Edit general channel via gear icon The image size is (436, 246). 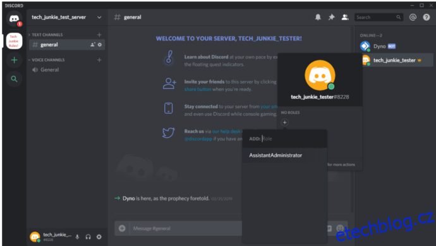point(100,44)
